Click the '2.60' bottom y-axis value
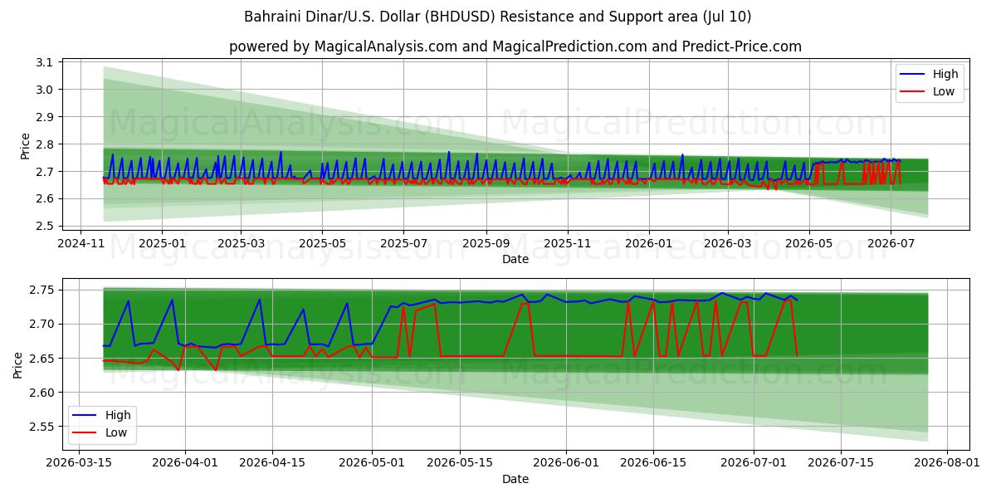This screenshot has width=996, height=498. 41,393
